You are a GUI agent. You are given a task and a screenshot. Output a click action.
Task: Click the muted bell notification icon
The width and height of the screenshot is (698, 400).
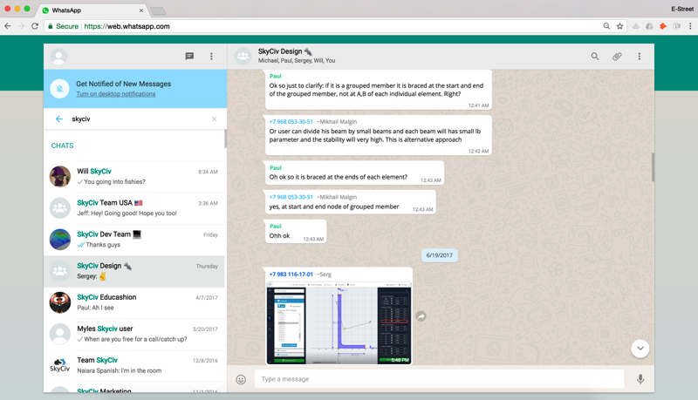[x=59, y=88]
